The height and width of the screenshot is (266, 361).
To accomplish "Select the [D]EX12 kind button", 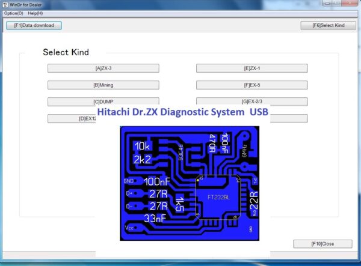I will 72,118.
